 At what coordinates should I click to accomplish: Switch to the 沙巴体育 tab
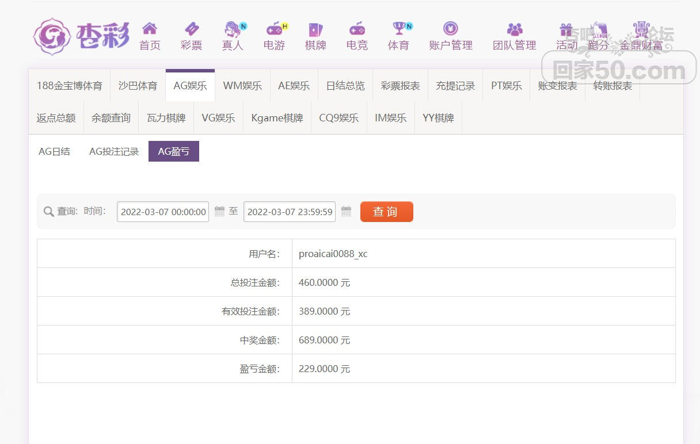[138, 86]
